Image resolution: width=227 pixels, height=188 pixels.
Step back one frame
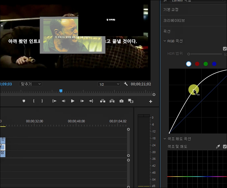click(63, 101)
